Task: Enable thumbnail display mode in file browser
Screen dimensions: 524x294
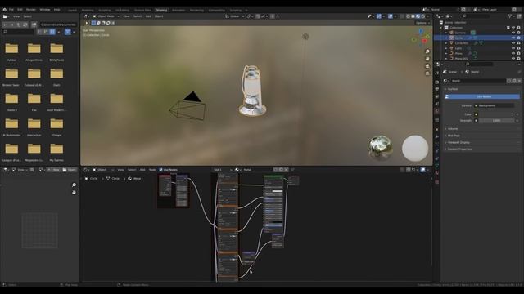Action: coord(52,32)
